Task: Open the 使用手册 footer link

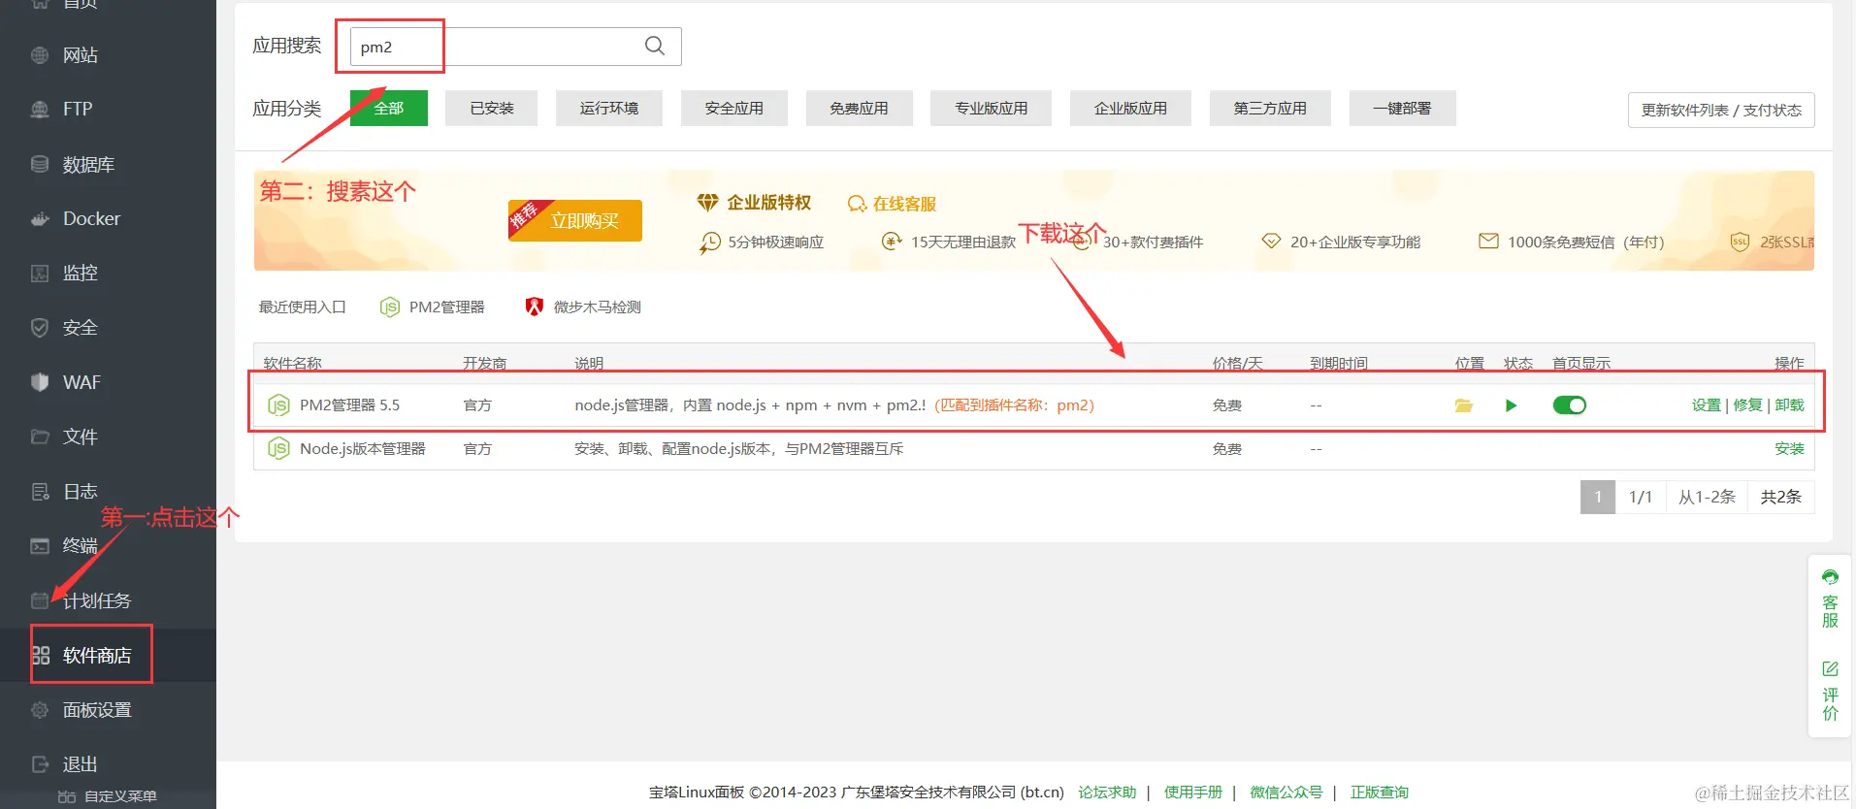Action: point(1193,793)
